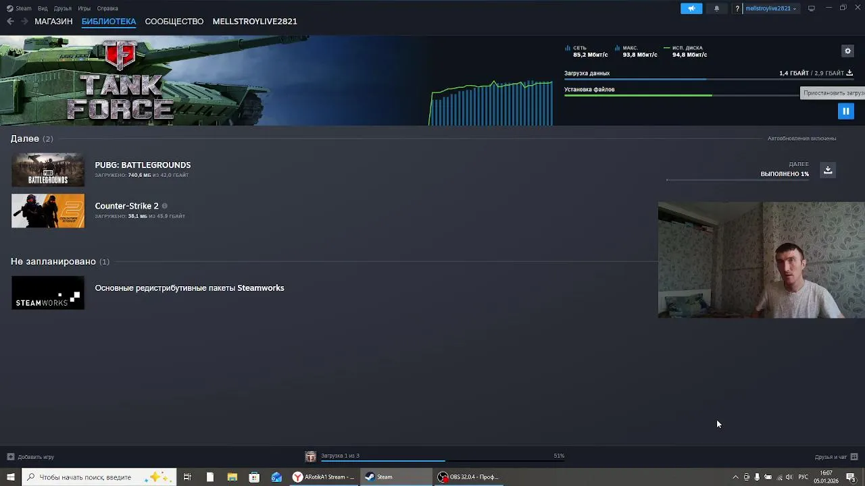The image size is (865, 486).
Task: Open the Игры menu
Action: click(84, 8)
